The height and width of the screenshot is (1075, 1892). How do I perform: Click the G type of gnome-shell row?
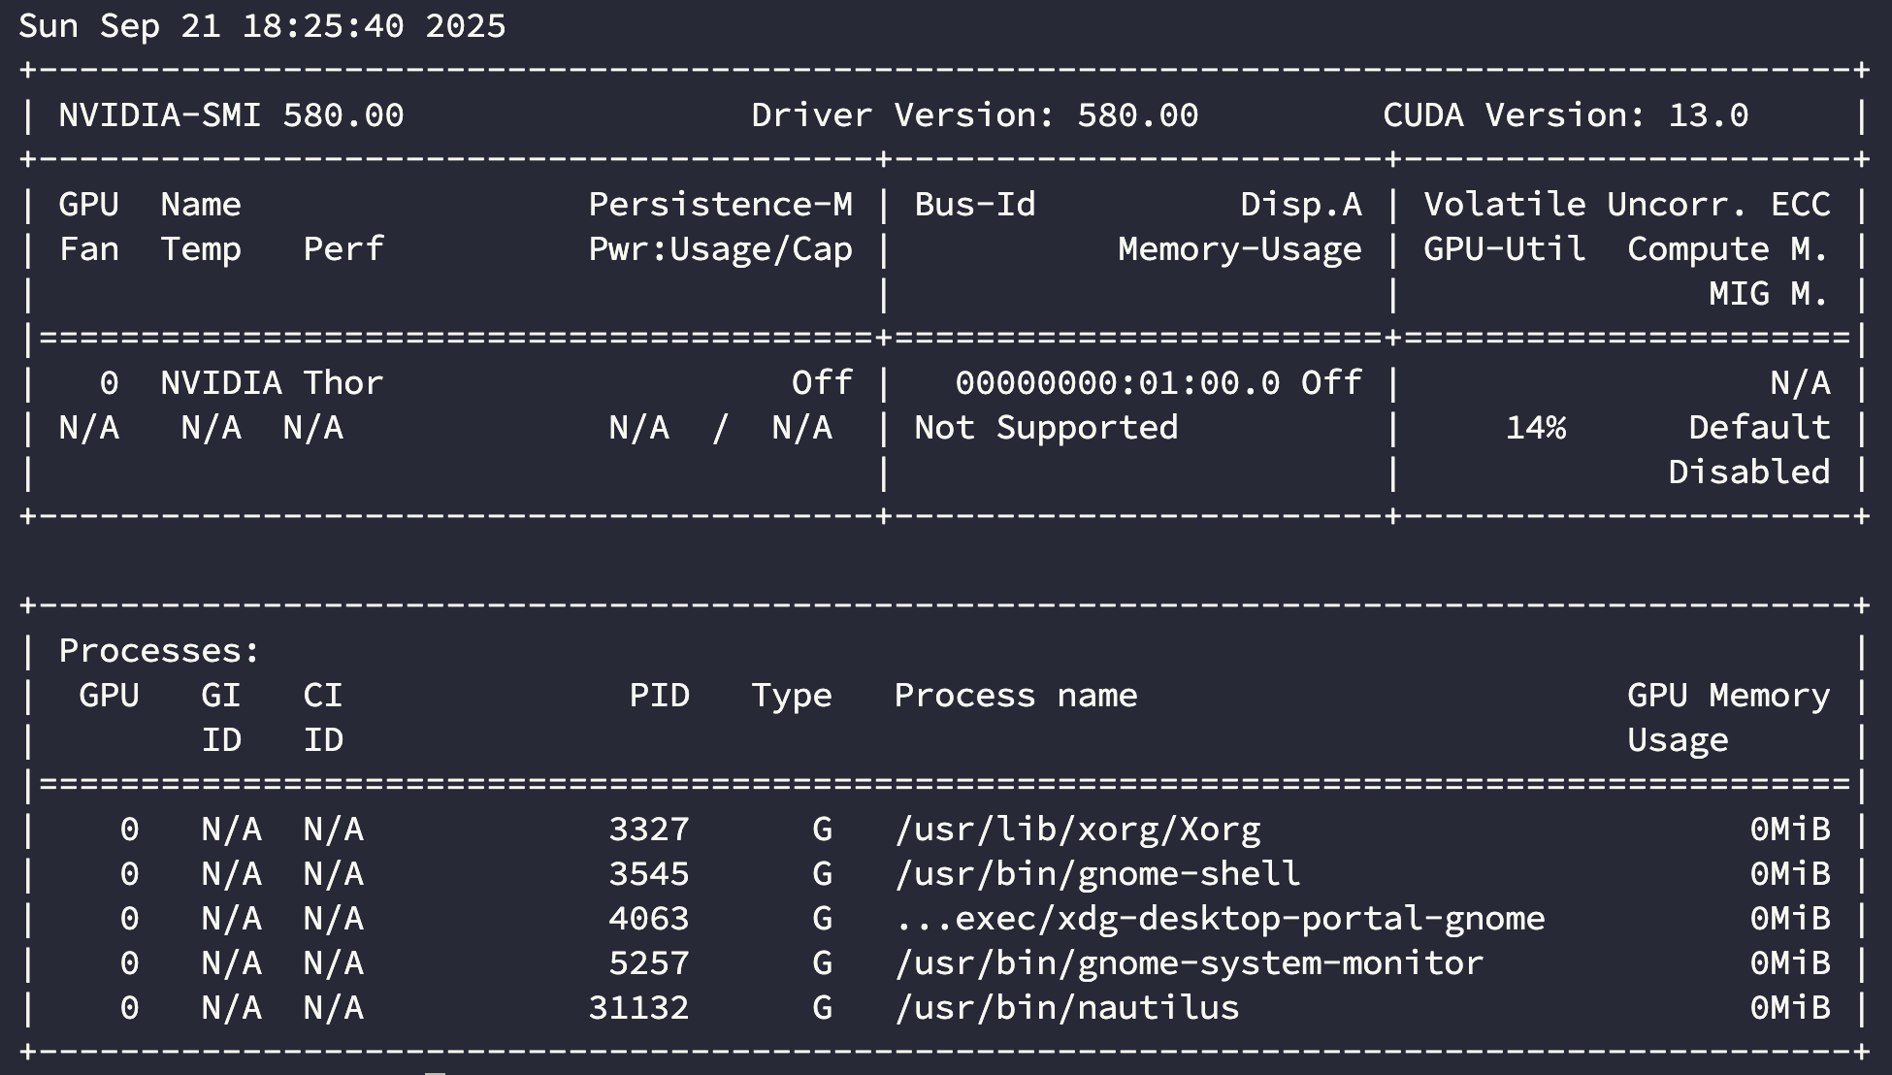823,874
